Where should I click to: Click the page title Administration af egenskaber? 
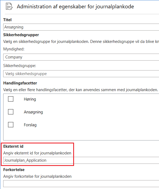(75, 6)
